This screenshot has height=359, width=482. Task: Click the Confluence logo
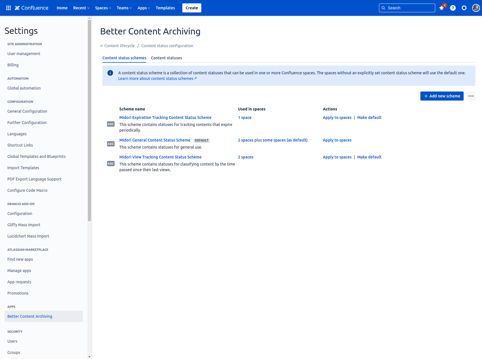point(31,8)
